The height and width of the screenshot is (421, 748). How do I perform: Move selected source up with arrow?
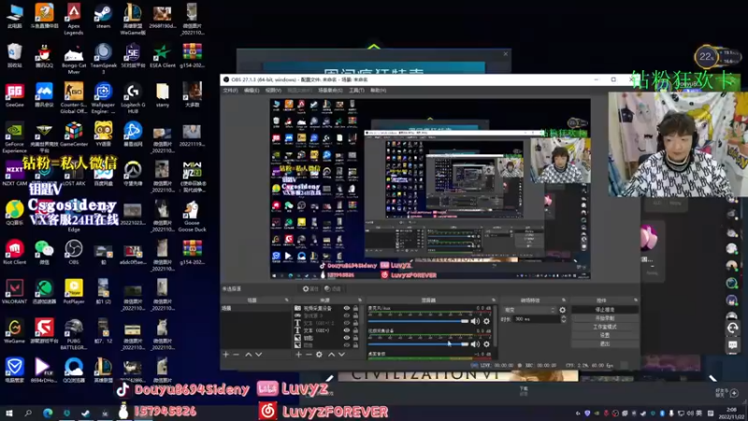332,355
